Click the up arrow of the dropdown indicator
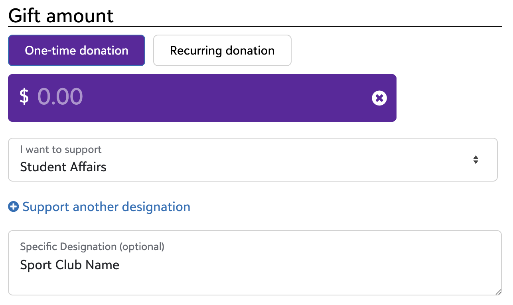The width and height of the screenshot is (513, 305). click(476, 157)
